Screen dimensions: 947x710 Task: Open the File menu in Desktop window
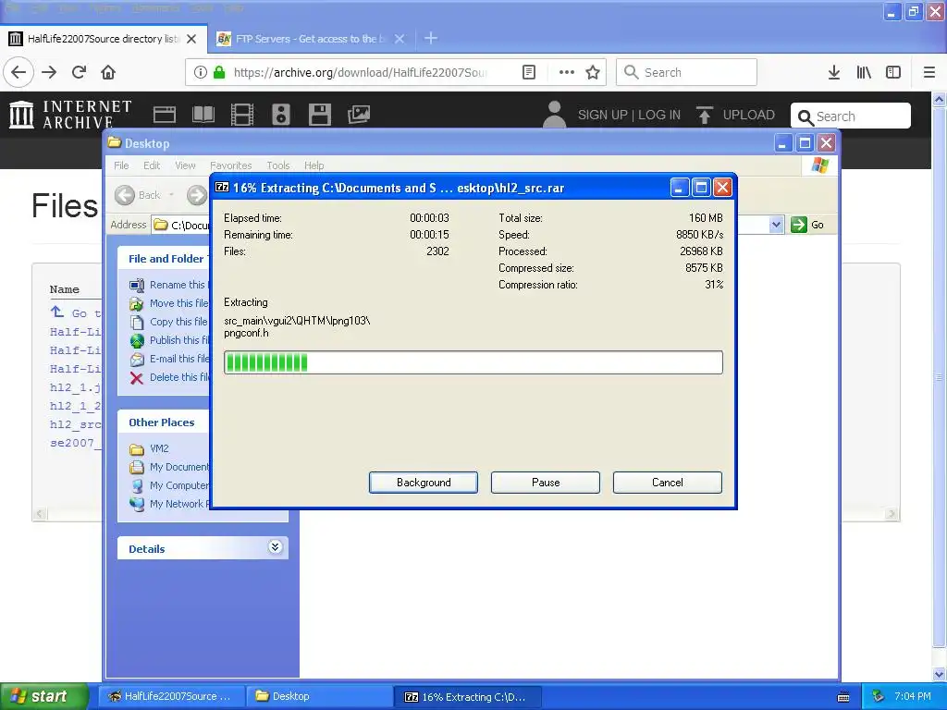coord(121,165)
